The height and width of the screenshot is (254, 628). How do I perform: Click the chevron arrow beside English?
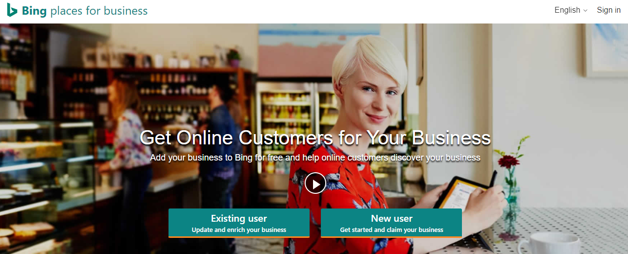click(x=585, y=11)
